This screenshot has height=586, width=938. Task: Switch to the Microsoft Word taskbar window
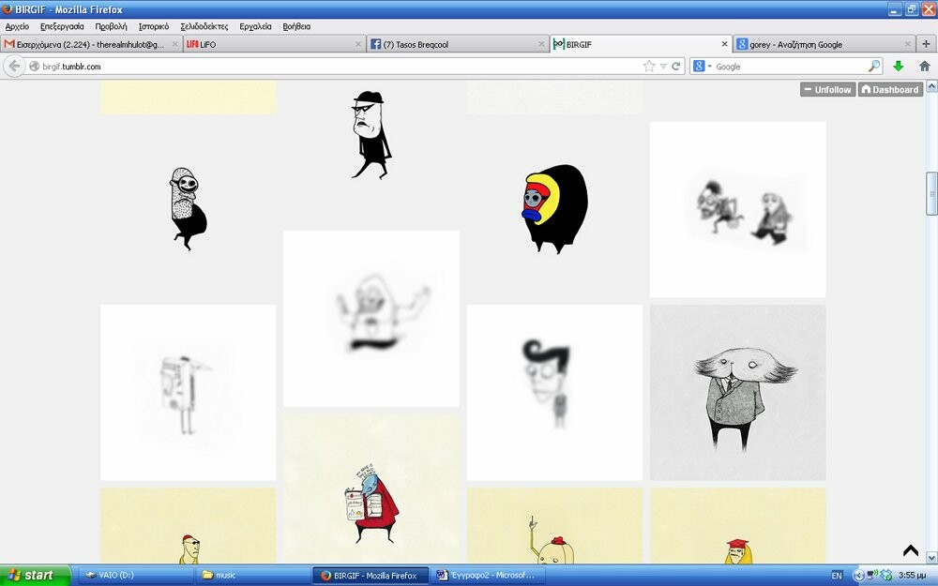coord(488,576)
